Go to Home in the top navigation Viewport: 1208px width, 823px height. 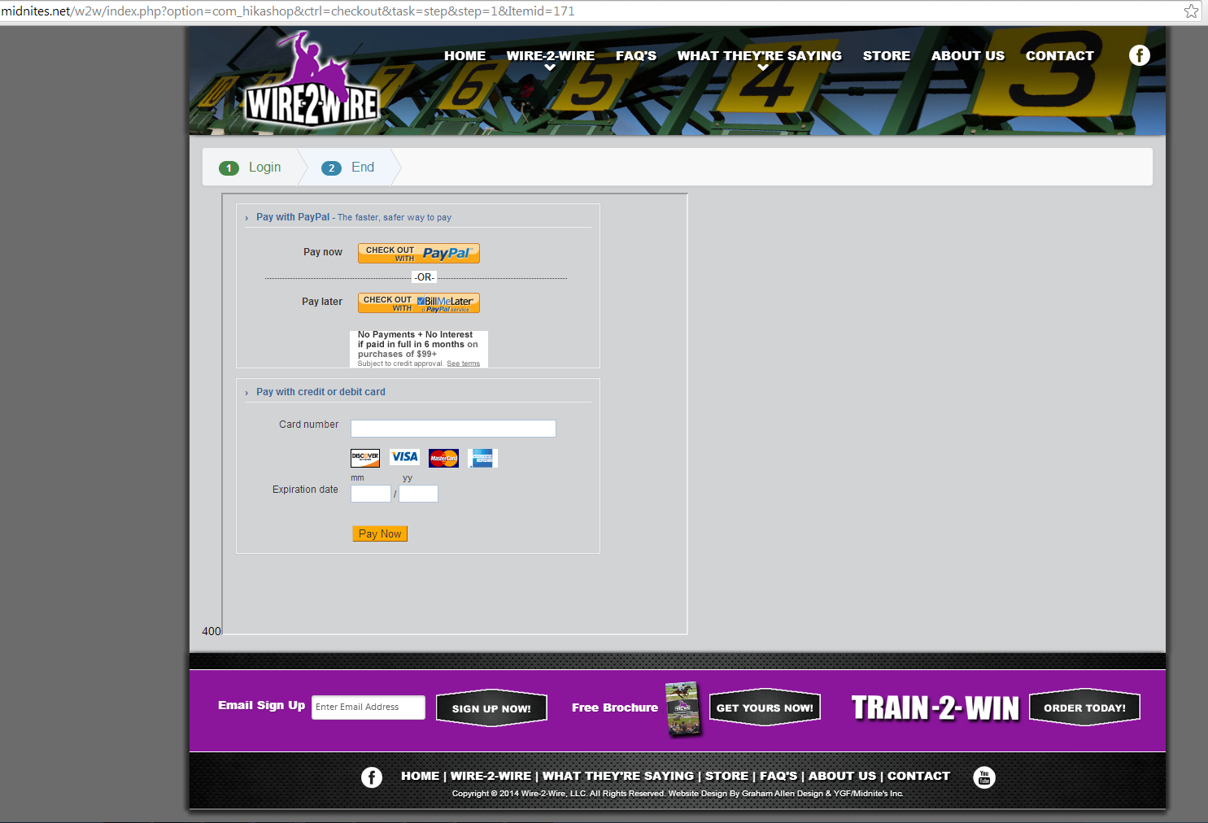tap(464, 56)
